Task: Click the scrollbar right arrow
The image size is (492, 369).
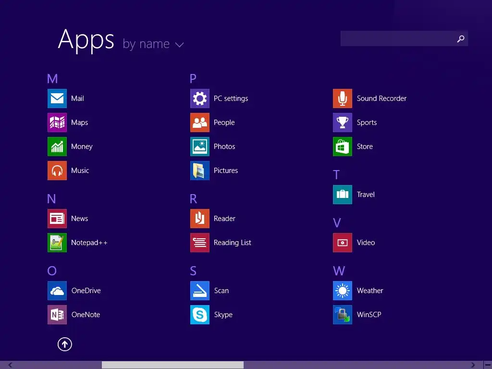Action: (x=473, y=365)
